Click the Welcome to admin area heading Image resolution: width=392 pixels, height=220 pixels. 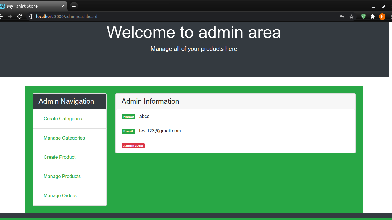coord(194,32)
